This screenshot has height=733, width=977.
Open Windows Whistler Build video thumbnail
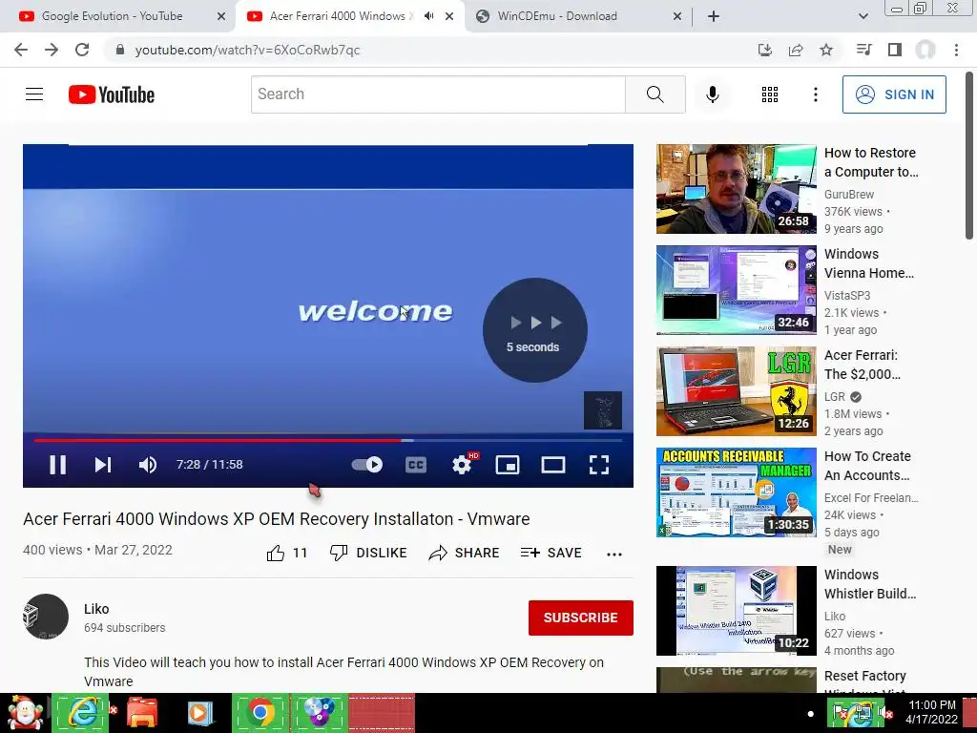coord(736,611)
